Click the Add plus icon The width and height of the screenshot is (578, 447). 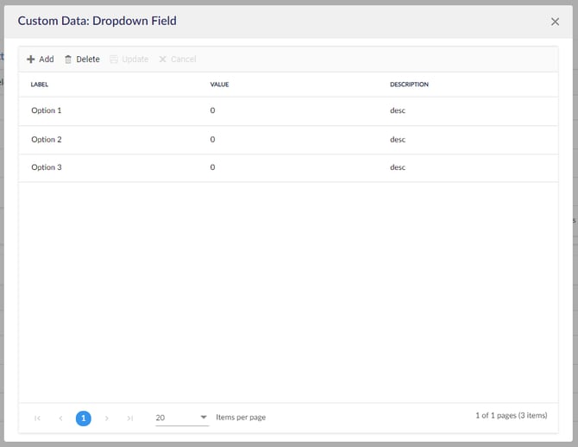(x=31, y=60)
